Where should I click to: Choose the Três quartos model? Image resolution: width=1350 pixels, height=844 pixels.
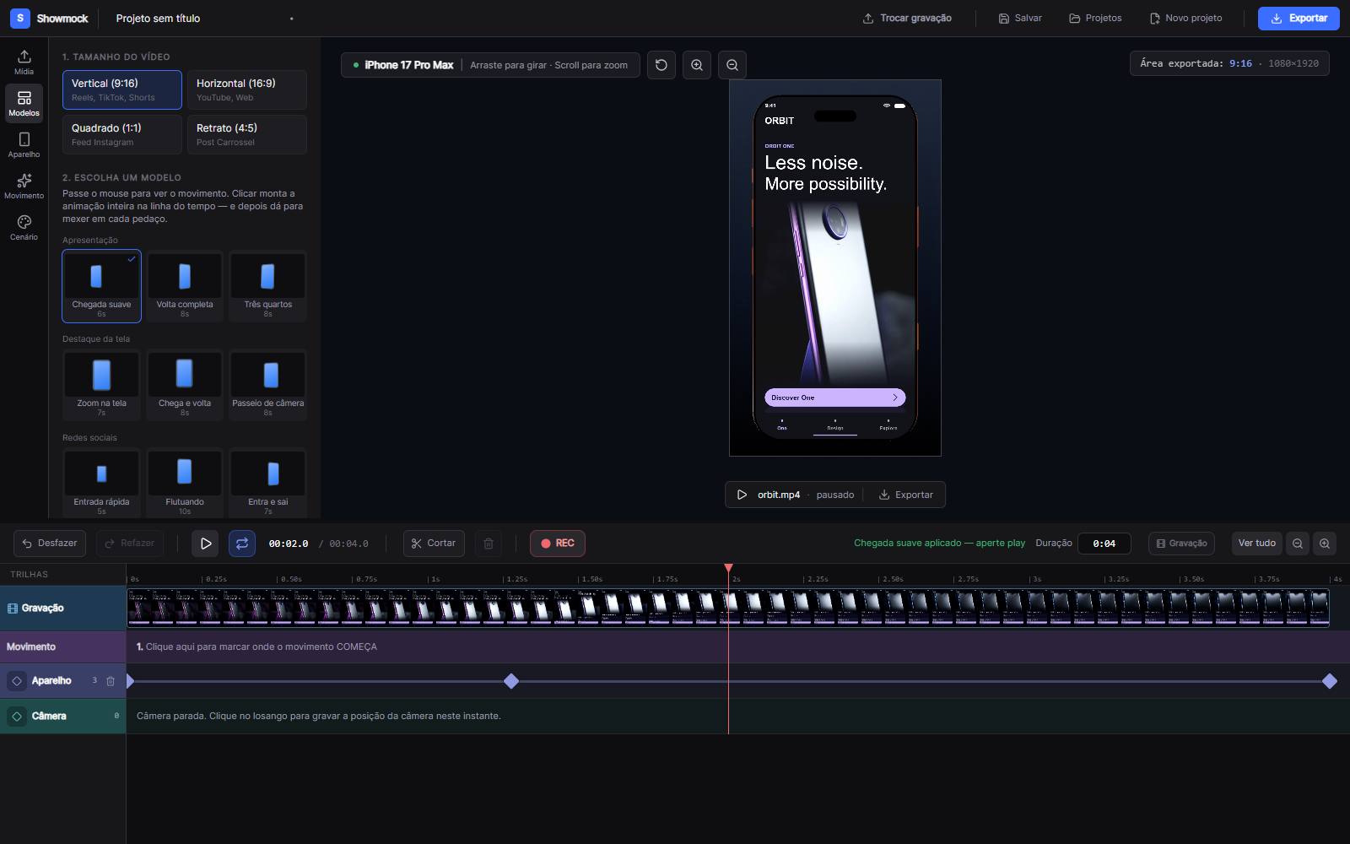coord(268,286)
